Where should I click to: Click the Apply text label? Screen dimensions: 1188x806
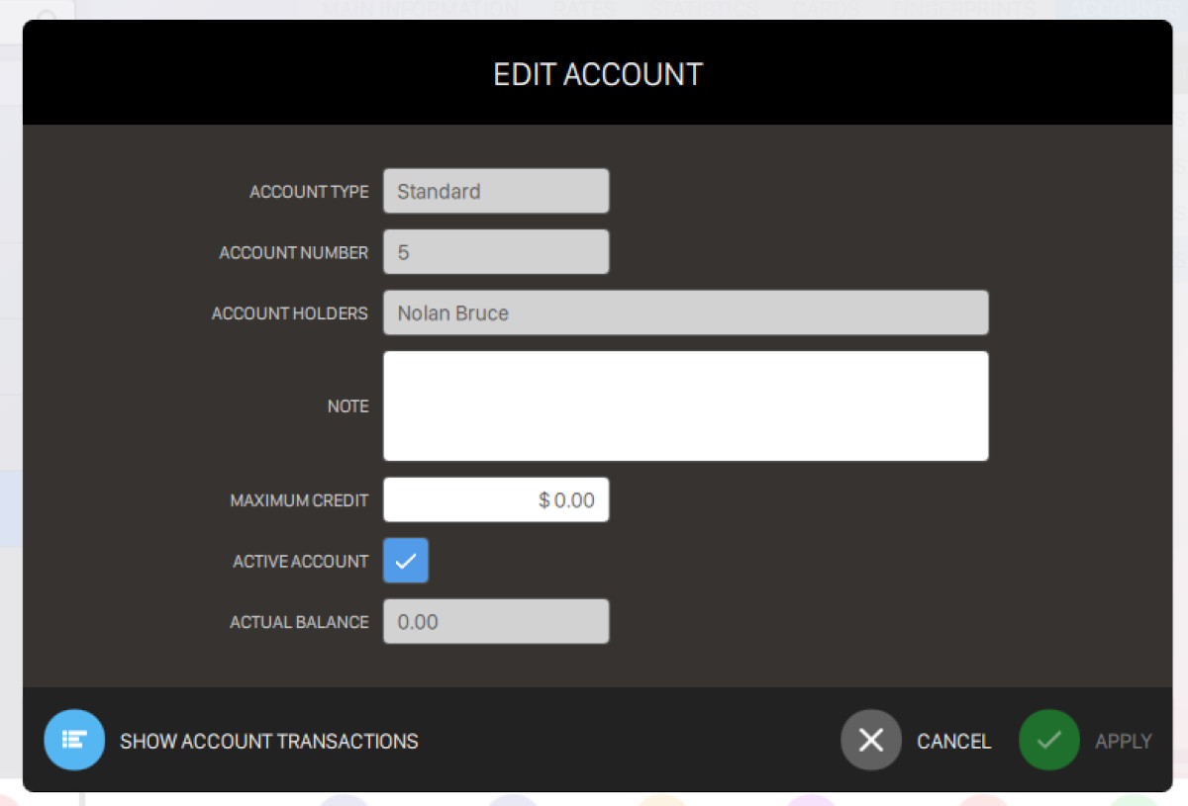tap(1123, 741)
